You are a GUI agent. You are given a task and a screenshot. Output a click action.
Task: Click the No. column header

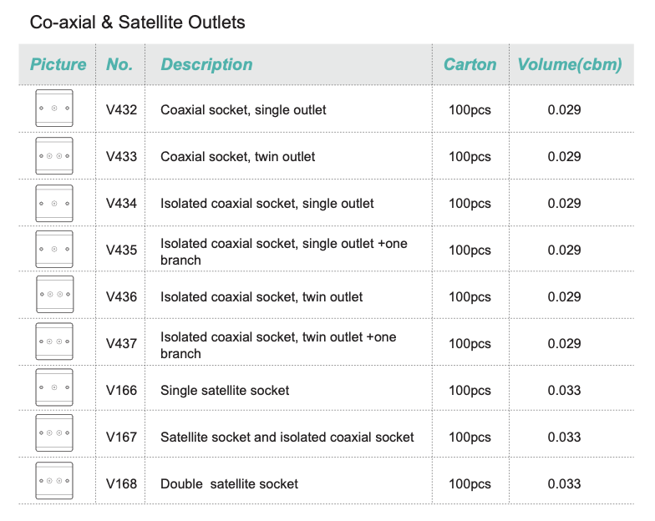coord(119,64)
